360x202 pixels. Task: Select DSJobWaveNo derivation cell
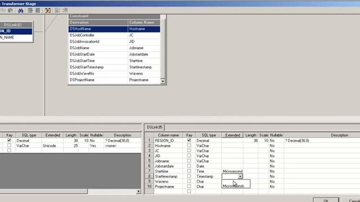[x=98, y=74]
